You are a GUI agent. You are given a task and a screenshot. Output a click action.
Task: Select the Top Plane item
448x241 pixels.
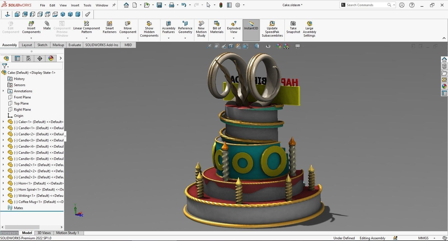pyautogui.click(x=21, y=103)
